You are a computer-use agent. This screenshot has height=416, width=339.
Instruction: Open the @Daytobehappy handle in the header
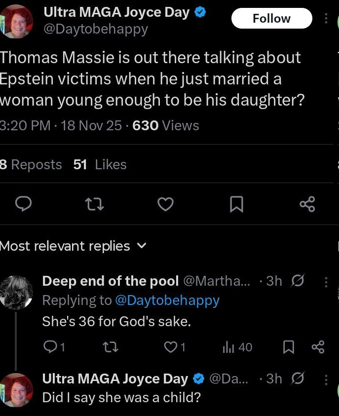point(96,30)
